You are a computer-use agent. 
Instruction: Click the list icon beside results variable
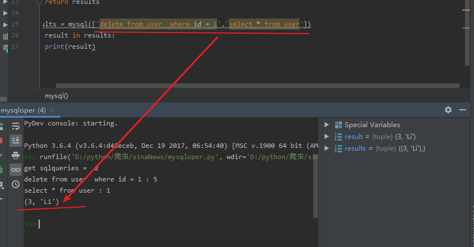click(x=338, y=148)
